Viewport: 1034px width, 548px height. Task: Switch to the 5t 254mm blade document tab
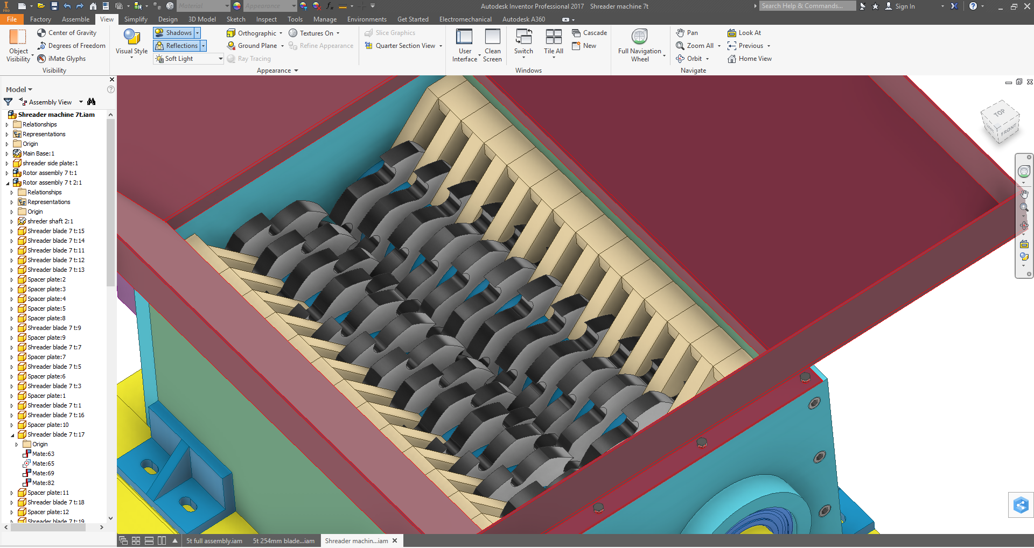(284, 541)
